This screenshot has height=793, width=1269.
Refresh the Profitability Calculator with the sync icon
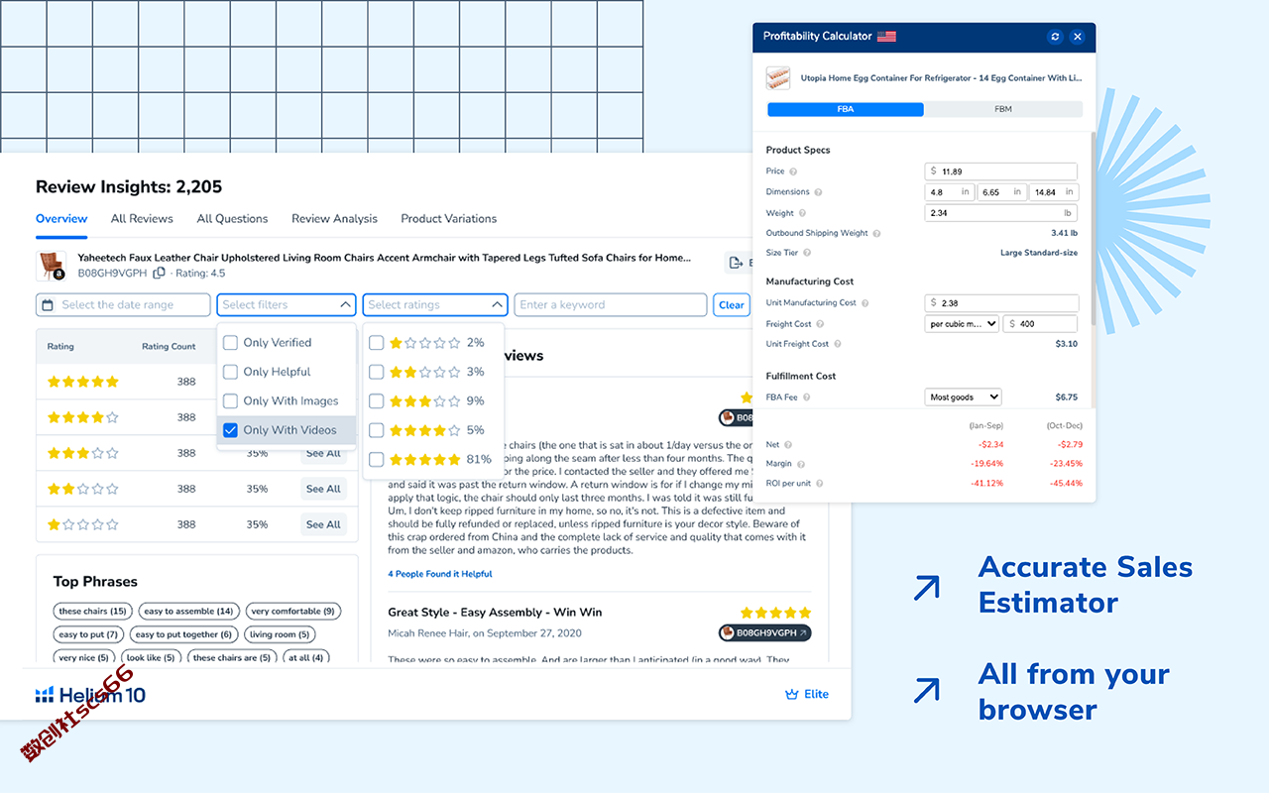pyautogui.click(x=1055, y=37)
